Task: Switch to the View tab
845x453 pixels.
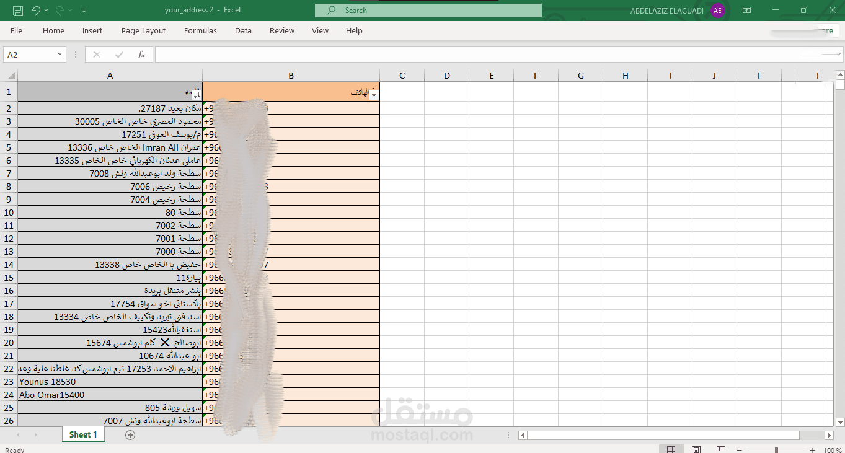Action: coord(320,31)
